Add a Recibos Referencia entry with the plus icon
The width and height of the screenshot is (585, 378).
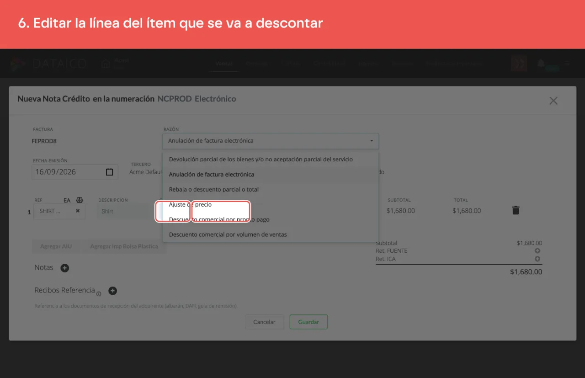[x=112, y=291]
